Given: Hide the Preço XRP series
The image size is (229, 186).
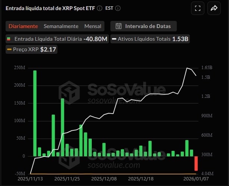Looking at the screenshot, I should (x=31, y=49).
